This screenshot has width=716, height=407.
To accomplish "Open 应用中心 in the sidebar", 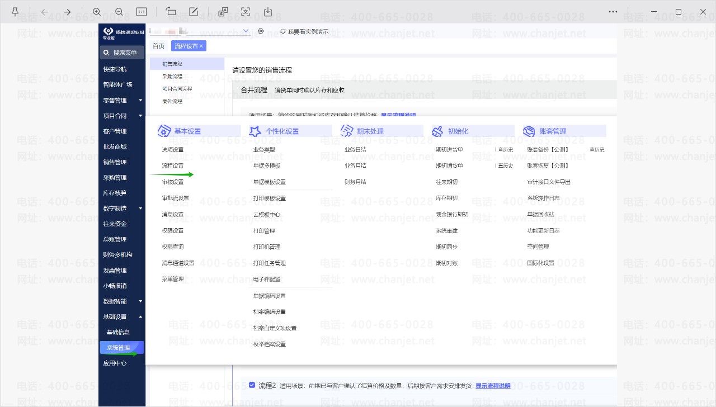I will [115, 363].
